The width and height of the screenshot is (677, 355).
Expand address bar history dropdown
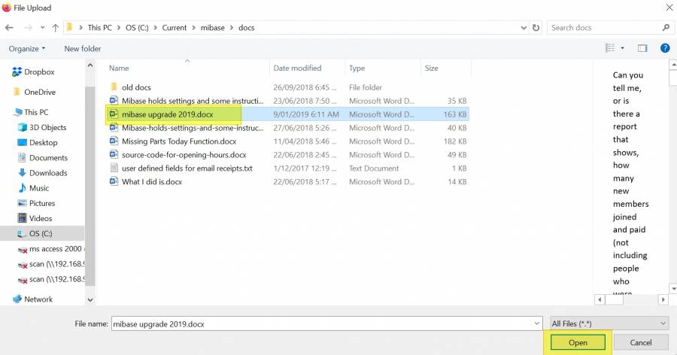(523, 28)
